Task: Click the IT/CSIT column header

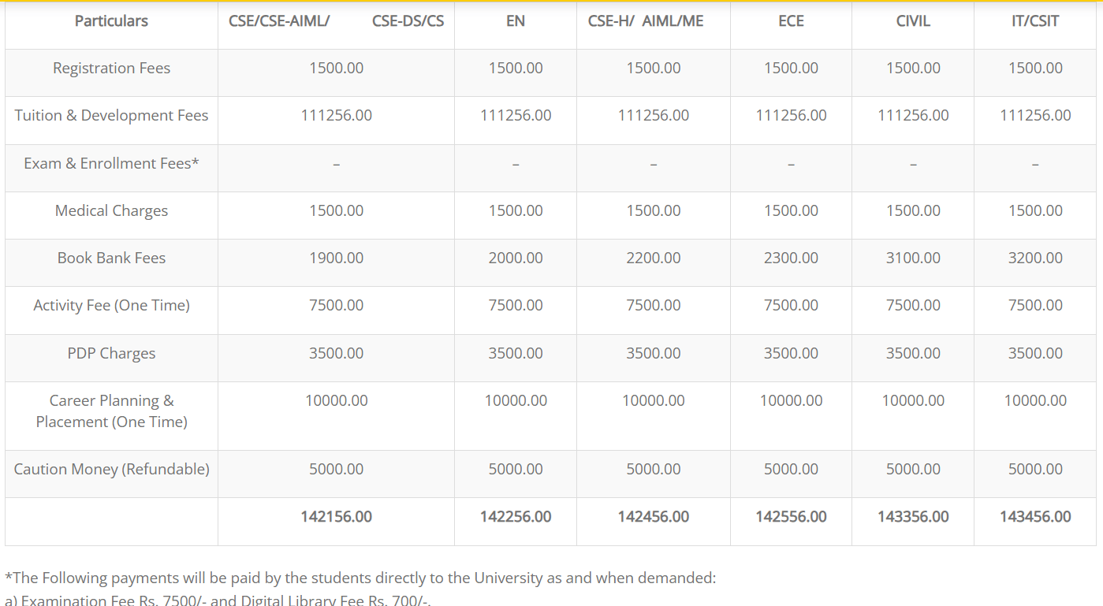Action: pyautogui.click(x=1035, y=21)
